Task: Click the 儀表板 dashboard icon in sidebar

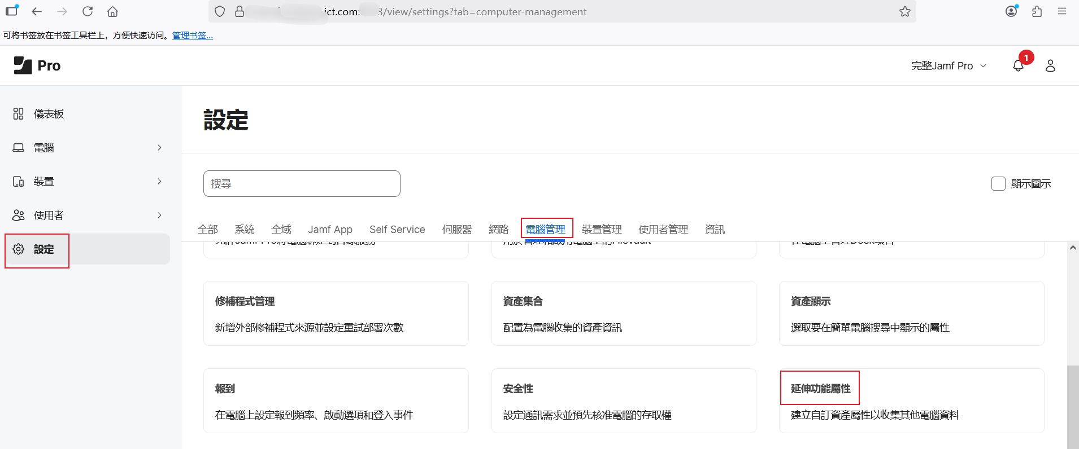Action: click(18, 114)
